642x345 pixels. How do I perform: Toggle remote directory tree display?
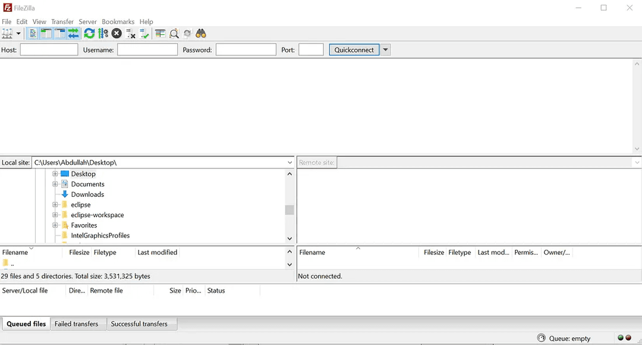pos(60,33)
